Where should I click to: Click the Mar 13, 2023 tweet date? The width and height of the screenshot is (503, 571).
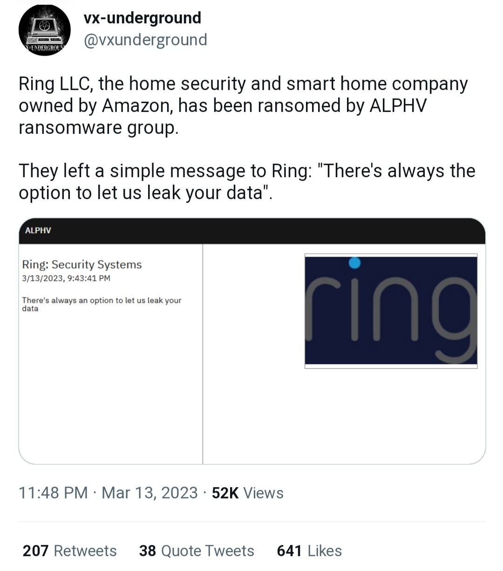click(x=150, y=493)
